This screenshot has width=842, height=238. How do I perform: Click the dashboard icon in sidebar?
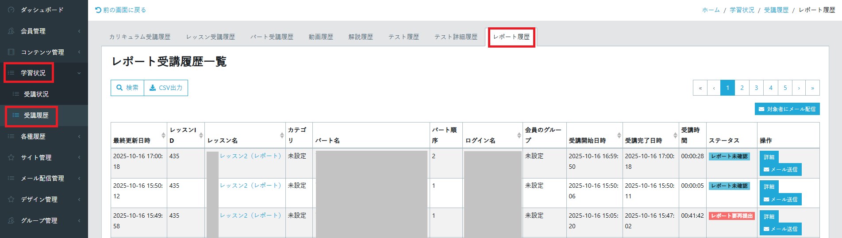tap(12, 10)
